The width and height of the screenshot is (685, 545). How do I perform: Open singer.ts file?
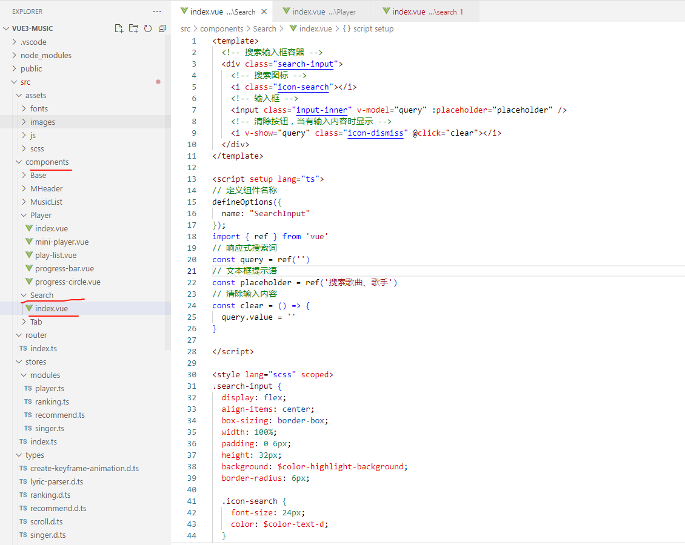[x=49, y=428]
